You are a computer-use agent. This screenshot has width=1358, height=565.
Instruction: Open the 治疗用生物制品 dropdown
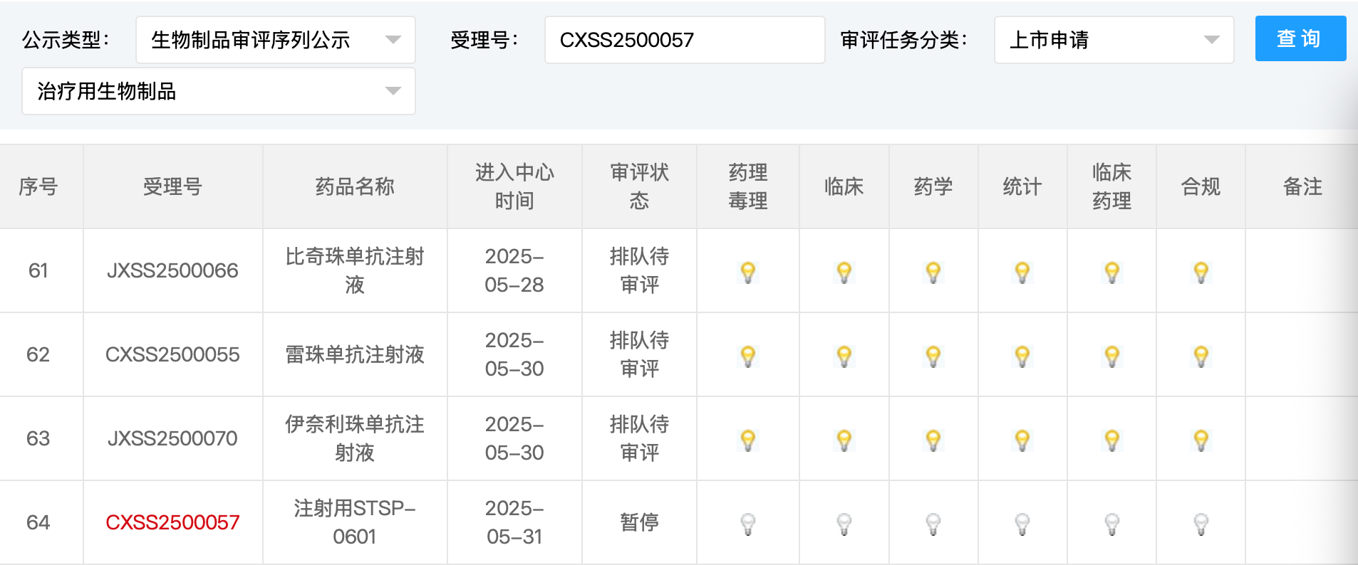[x=218, y=91]
